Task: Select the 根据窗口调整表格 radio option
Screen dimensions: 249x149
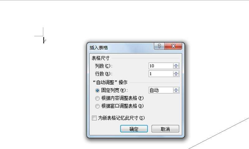Action: point(97,106)
